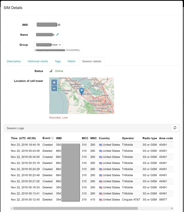This screenshot has width=184, height=212.
Task: Click the Time (UTC -08:00) column header
Action: coord(23,138)
